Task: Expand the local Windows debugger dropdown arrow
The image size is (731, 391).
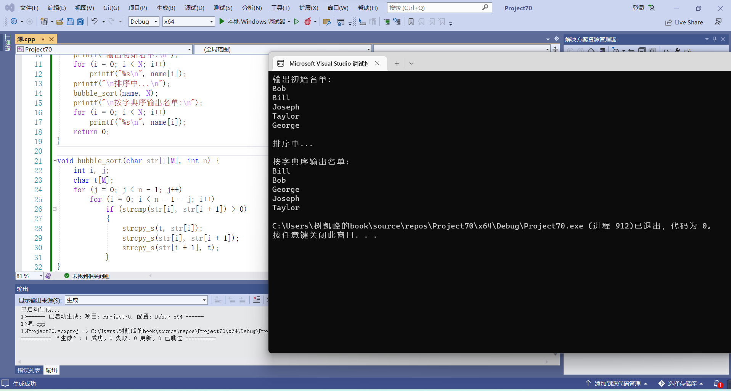Action: (289, 22)
